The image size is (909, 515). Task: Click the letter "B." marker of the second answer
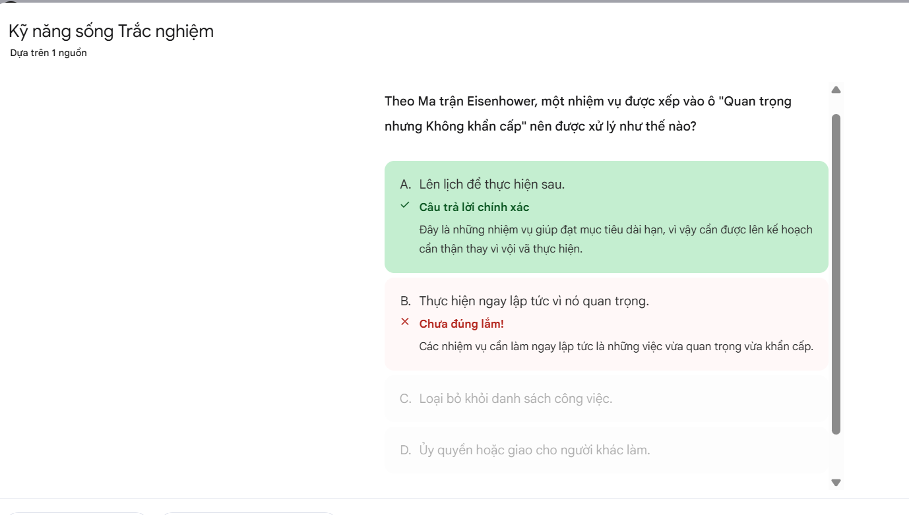point(406,301)
